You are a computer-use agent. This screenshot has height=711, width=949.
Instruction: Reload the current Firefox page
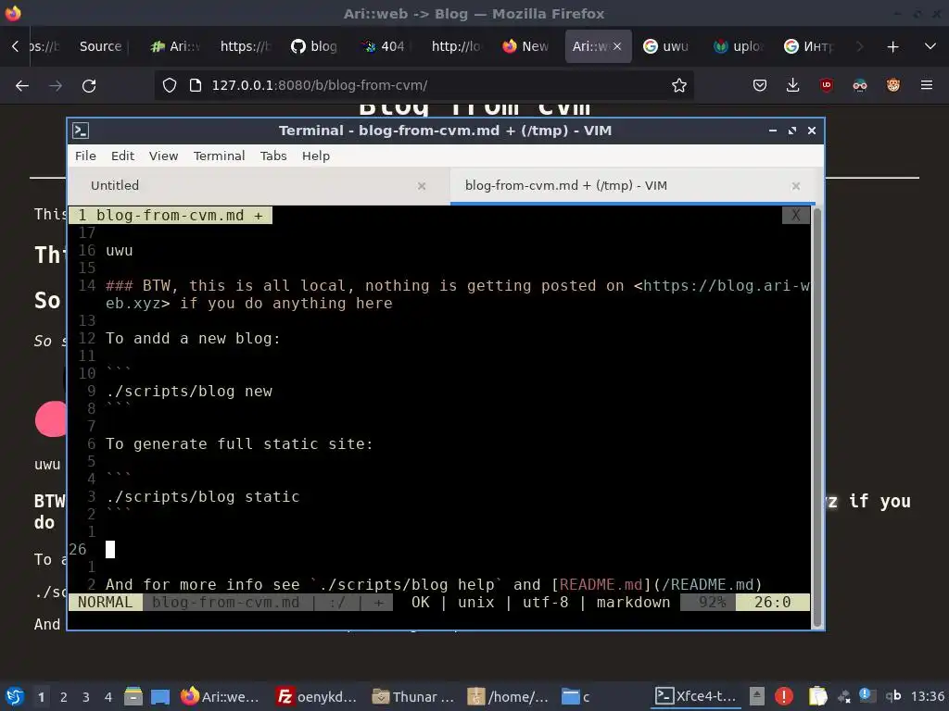(89, 86)
